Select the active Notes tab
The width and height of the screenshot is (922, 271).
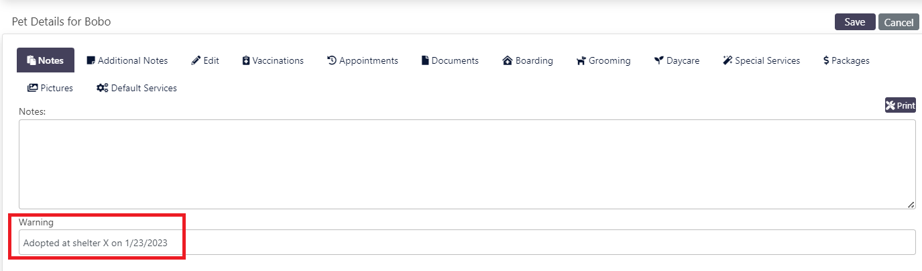[46, 60]
